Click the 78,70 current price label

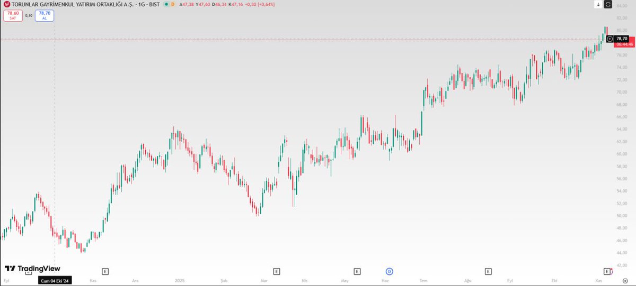pos(622,39)
